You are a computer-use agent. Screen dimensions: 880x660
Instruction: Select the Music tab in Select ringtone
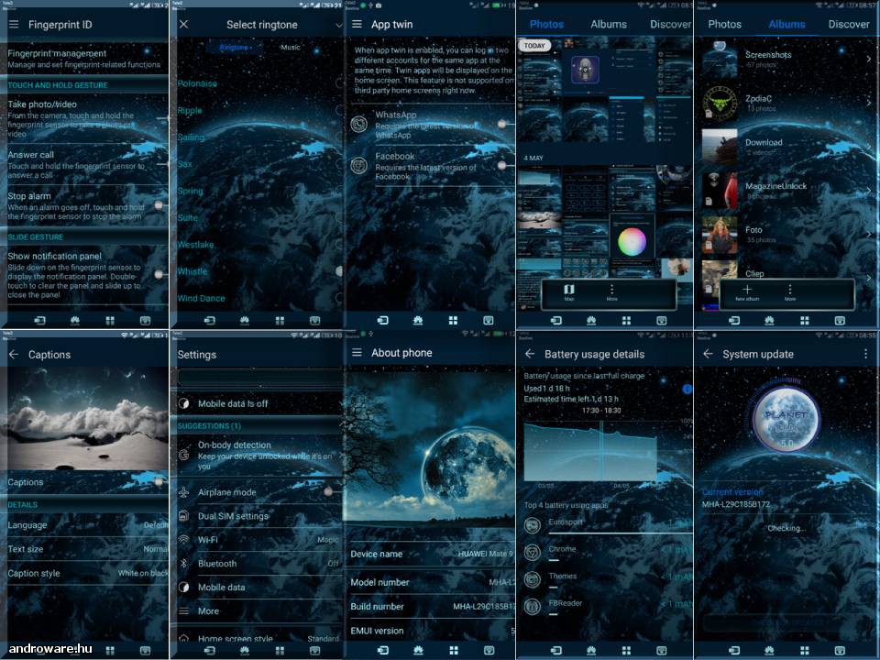tap(291, 47)
